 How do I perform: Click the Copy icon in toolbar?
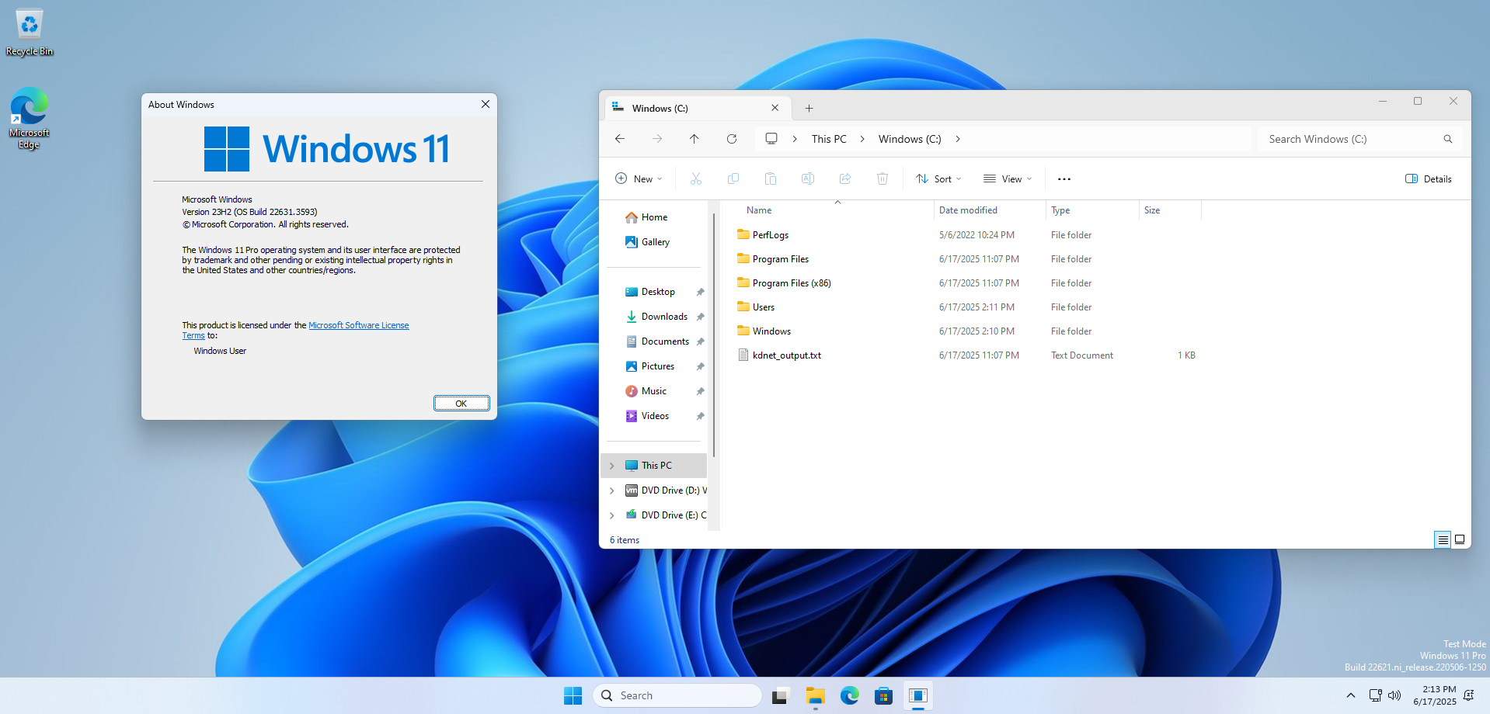[733, 178]
